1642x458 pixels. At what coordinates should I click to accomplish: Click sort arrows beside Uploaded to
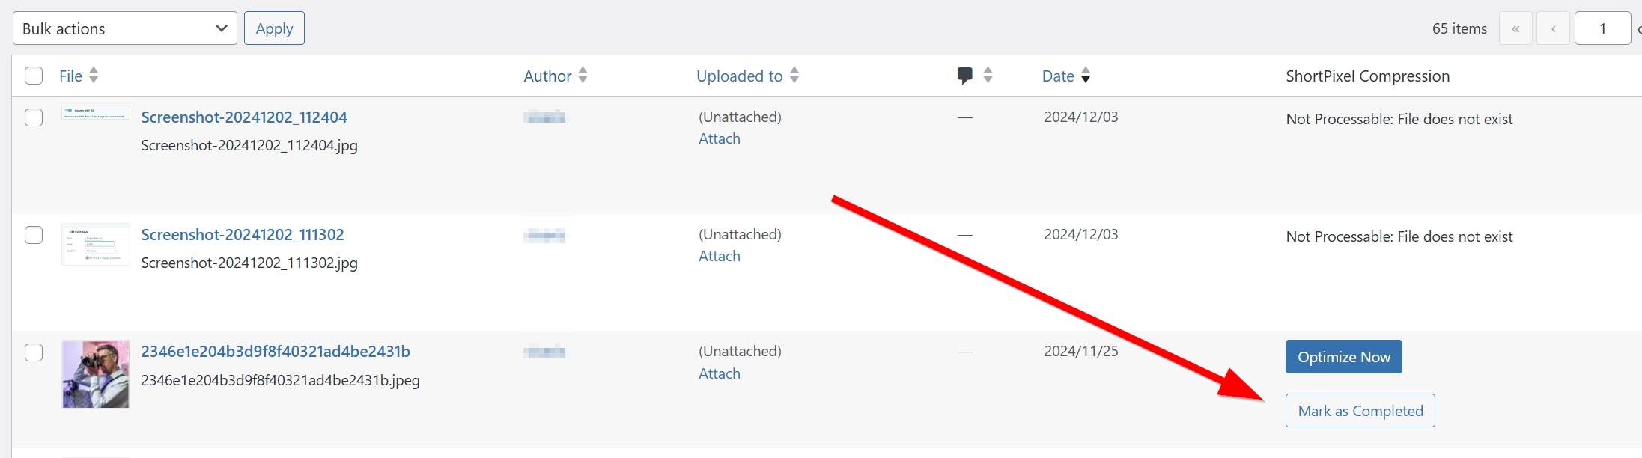coord(794,76)
